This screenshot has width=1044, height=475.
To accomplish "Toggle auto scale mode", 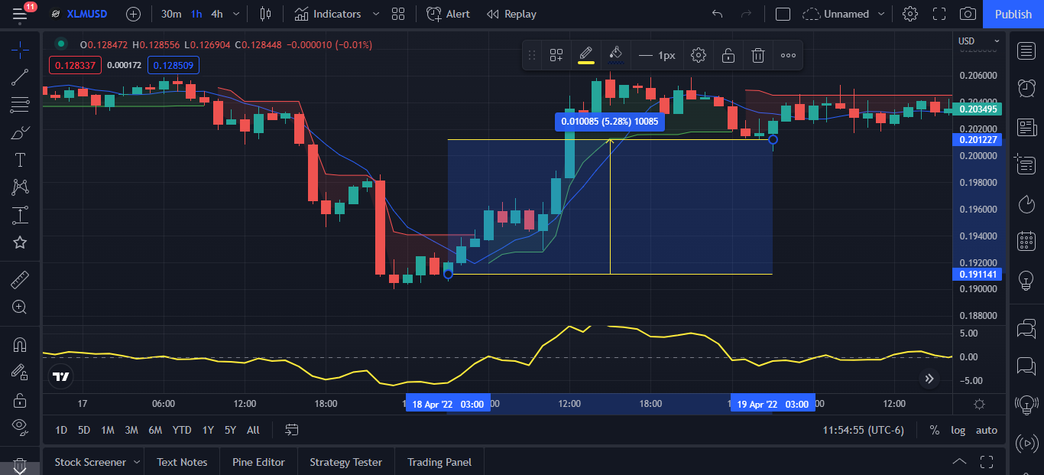I will (x=987, y=430).
